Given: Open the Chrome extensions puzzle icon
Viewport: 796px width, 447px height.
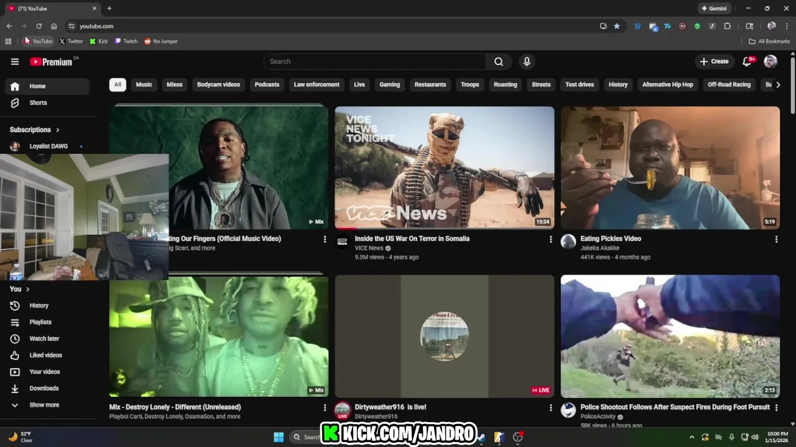Looking at the screenshot, I should coord(727,26).
